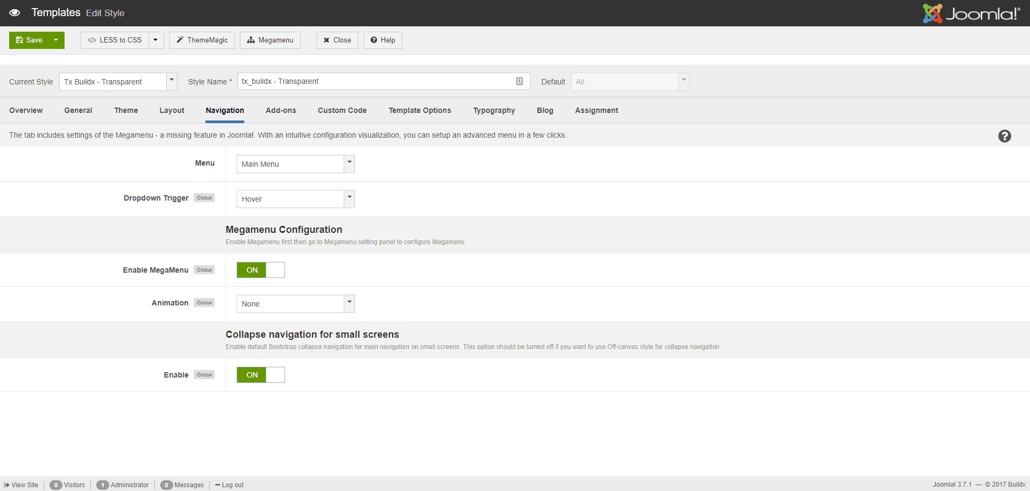Switch to the Typography tab
This screenshot has width=1030, height=491.
[494, 110]
